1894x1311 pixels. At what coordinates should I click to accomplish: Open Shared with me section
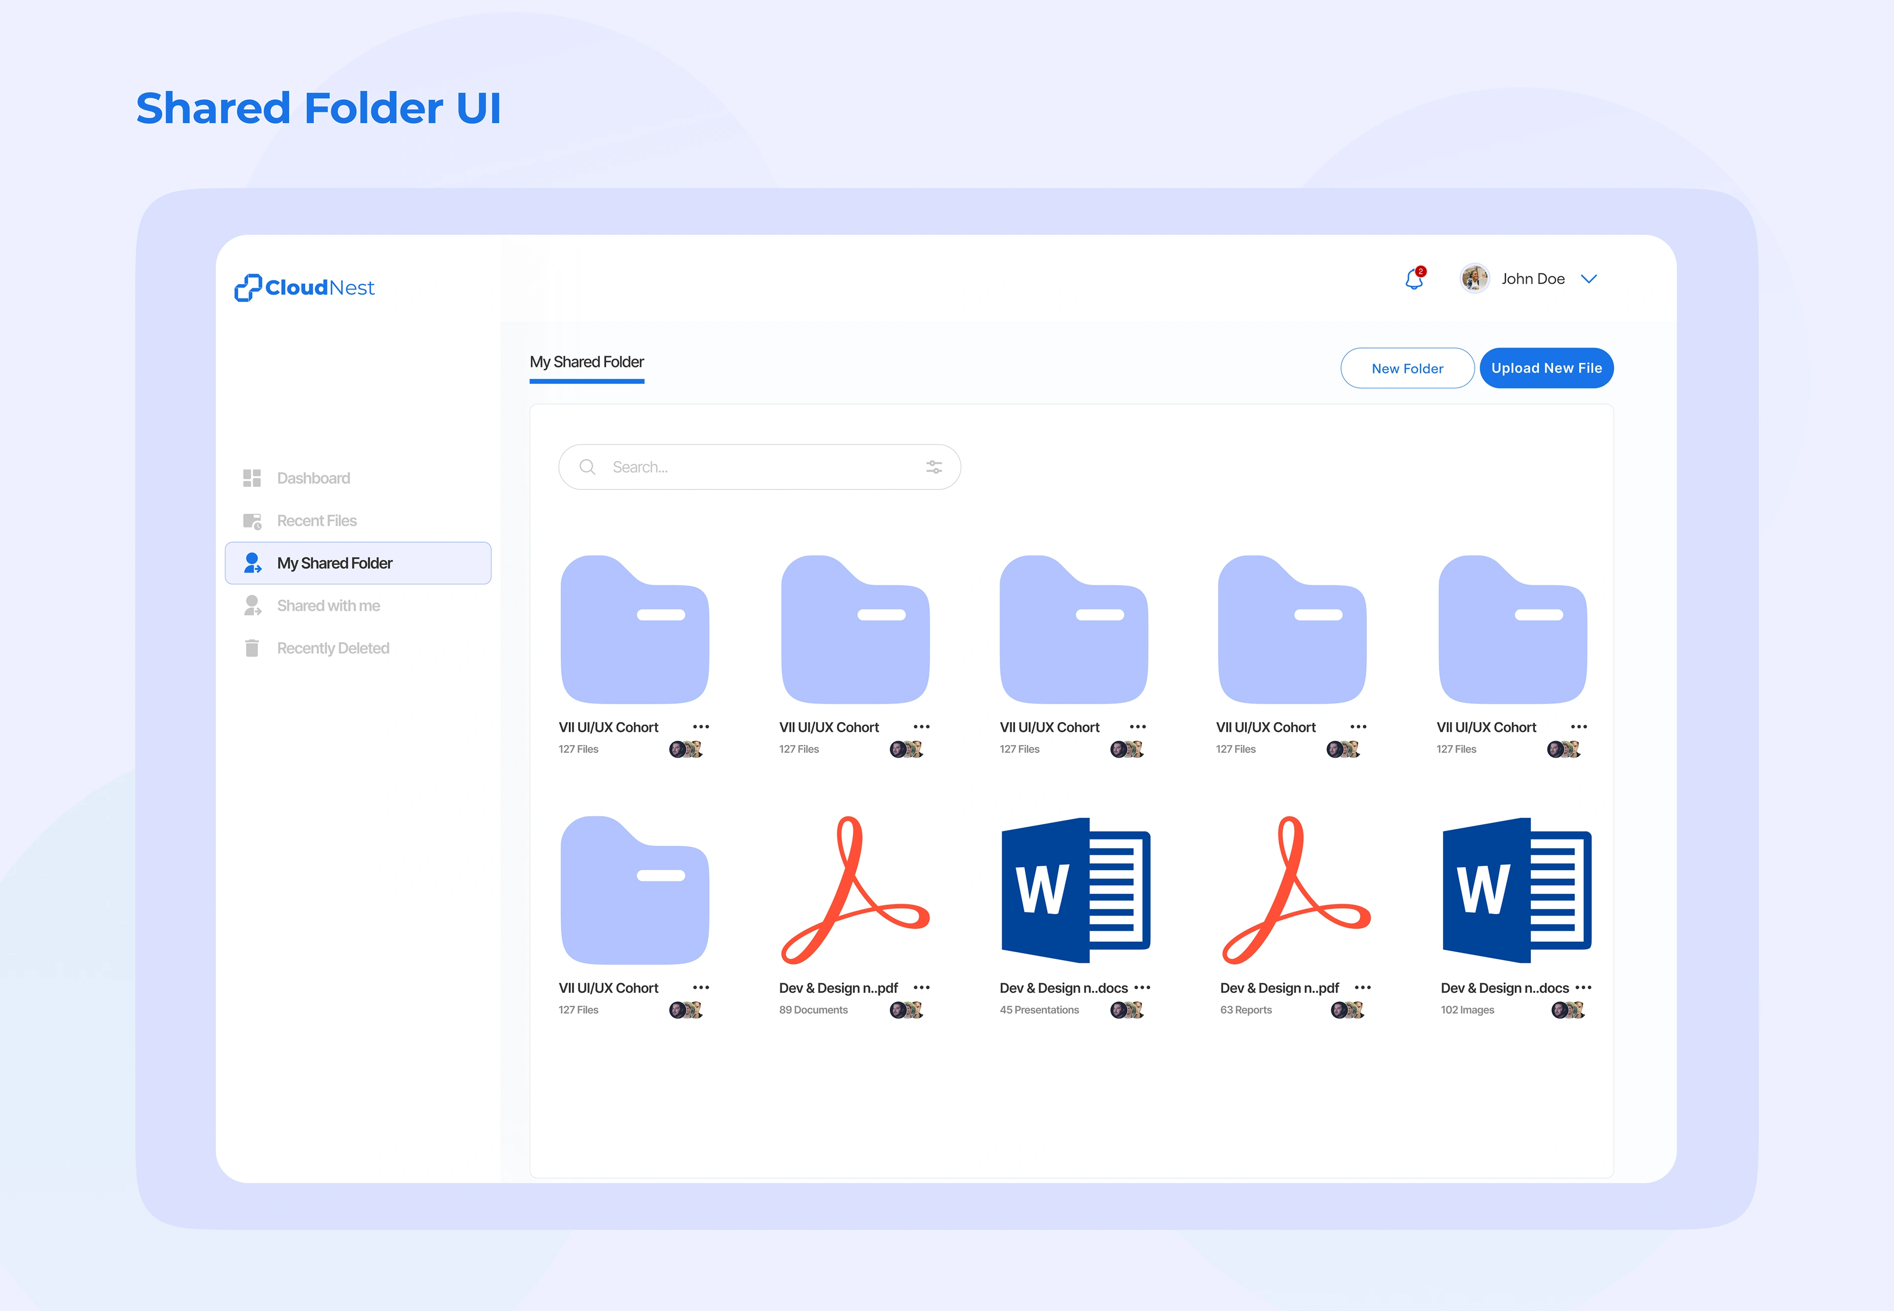[328, 605]
